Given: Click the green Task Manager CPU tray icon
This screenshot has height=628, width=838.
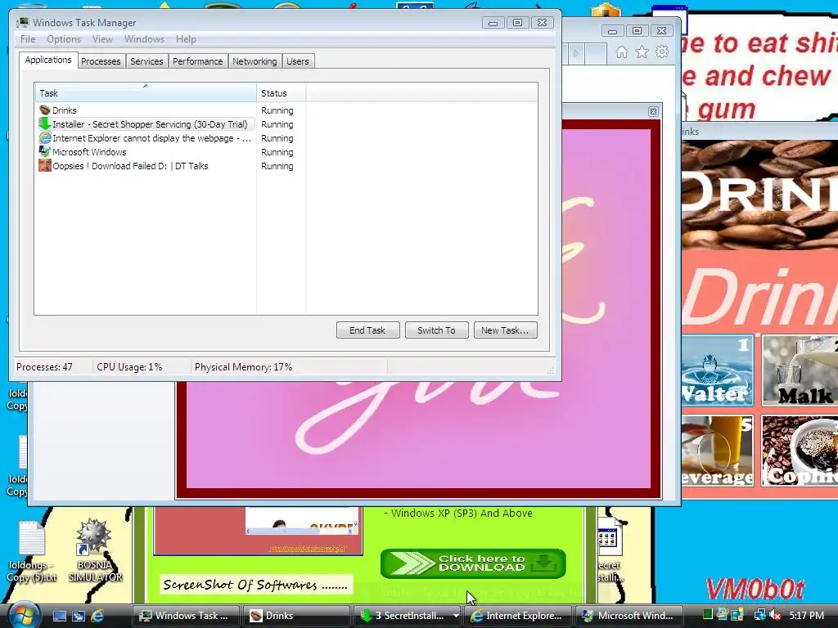Looking at the screenshot, I should pos(708,615).
